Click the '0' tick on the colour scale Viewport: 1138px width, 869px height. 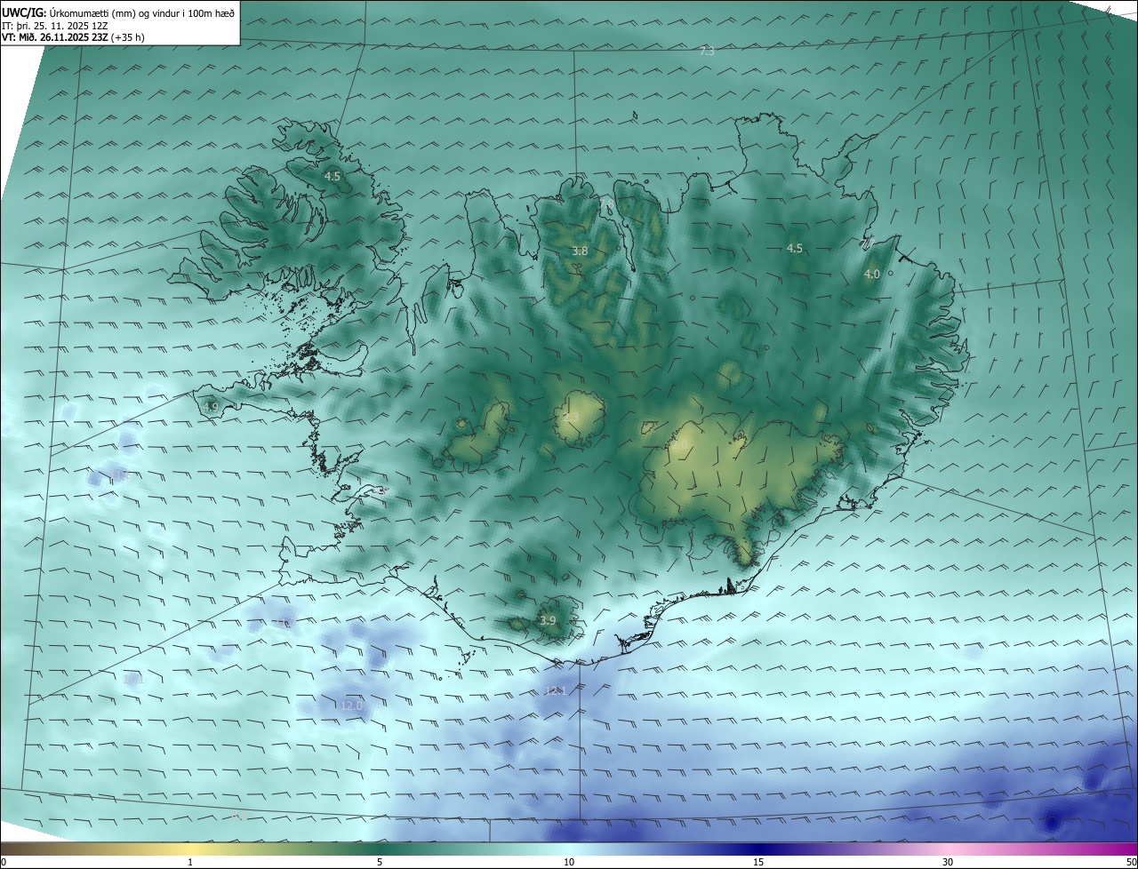4,862
